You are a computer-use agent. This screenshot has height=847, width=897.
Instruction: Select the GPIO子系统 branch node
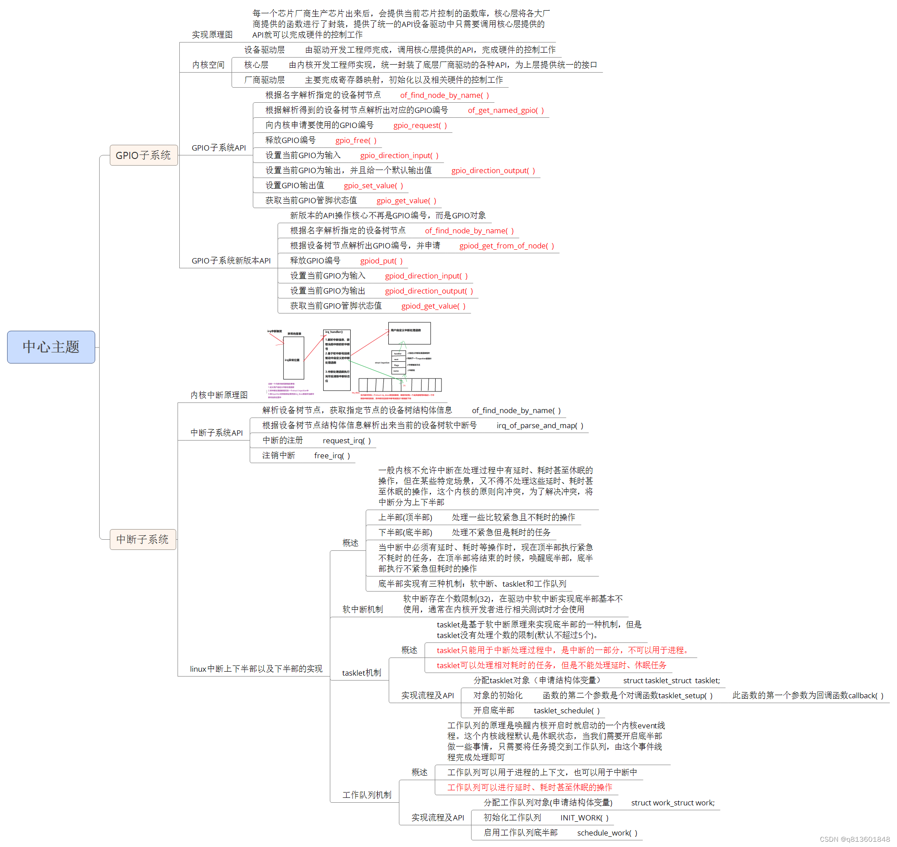[143, 155]
